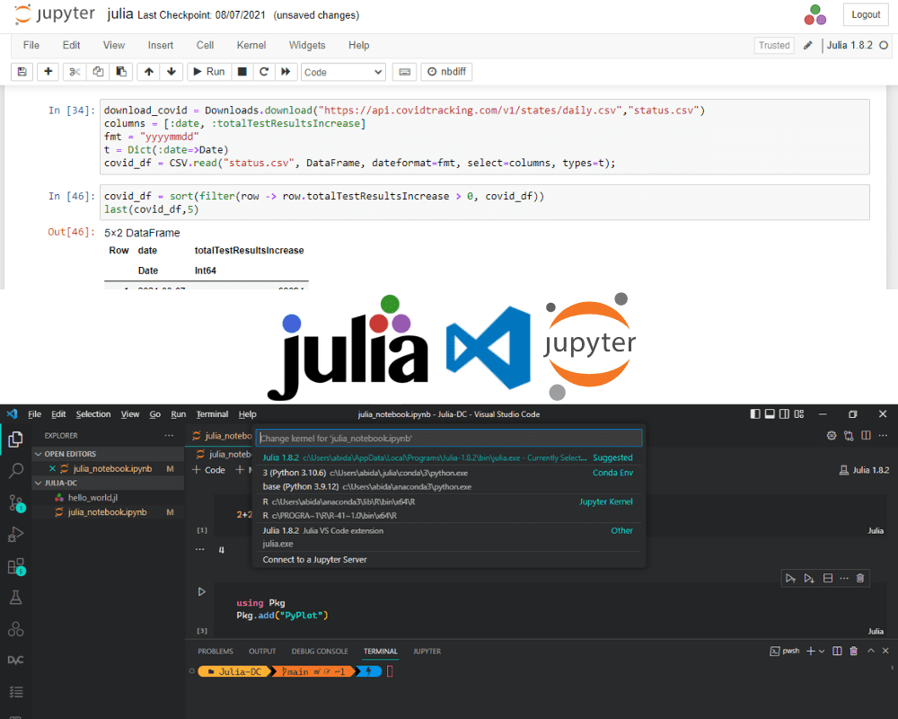Screen dimensions: 898x719
Task: Open the Jupyter Kernel menu
Action: (251, 45)
